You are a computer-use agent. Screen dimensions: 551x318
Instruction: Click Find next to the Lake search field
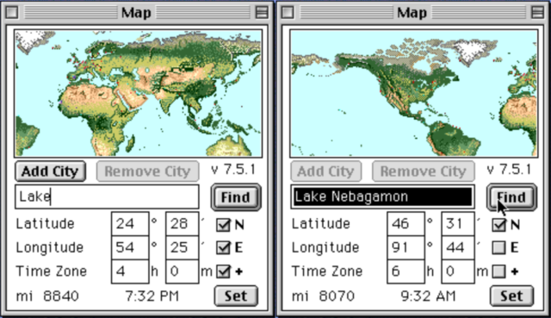pos(236,197)
